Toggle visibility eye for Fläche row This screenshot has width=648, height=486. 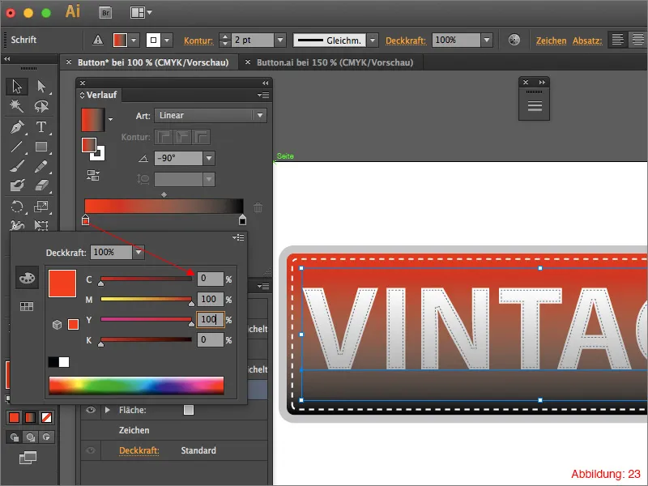coord(91,410)
